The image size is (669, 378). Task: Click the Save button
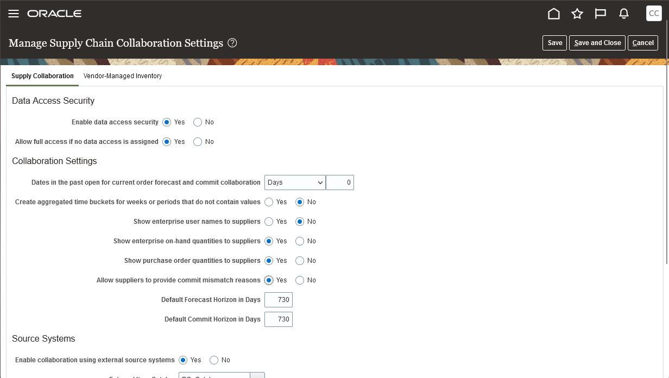[554, 43]
